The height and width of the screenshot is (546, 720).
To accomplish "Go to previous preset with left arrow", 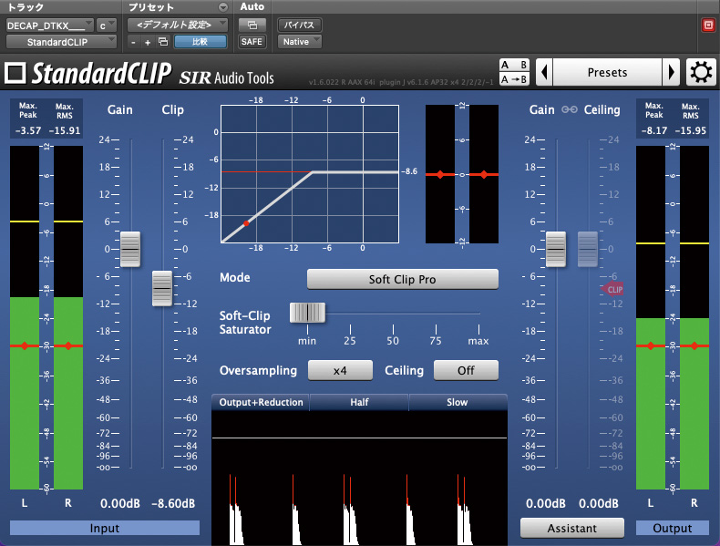I will point(545,72).
